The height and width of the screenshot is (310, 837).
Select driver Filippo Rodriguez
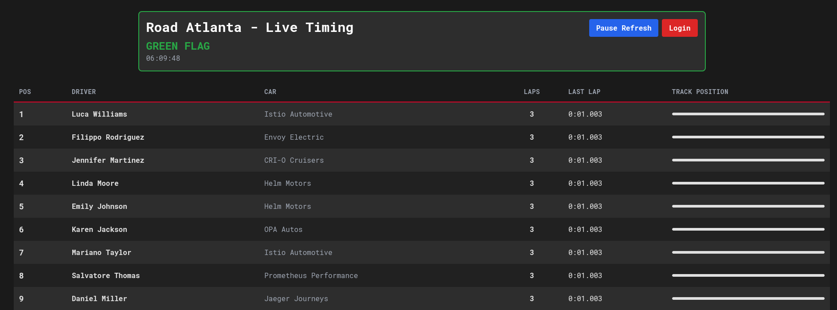(108, 137)
